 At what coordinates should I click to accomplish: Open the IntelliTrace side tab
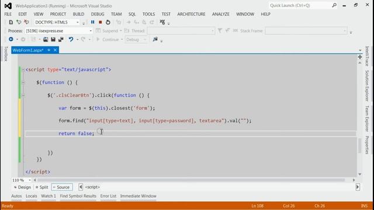coord(367,56)
